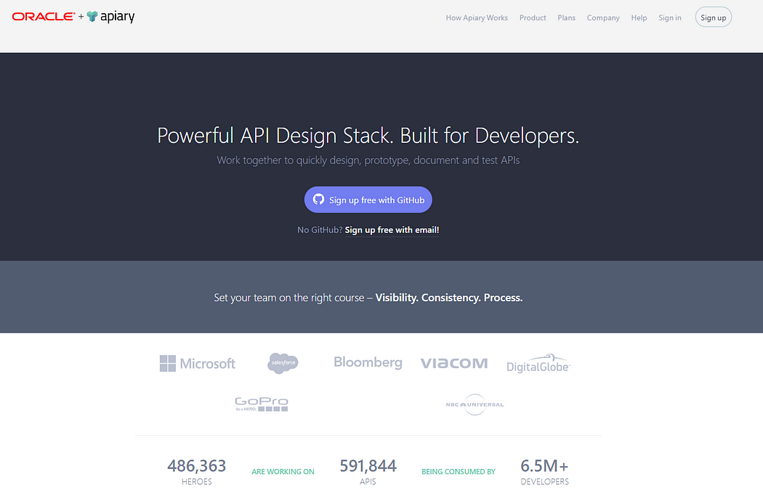
Task: Click the Salesforce cloud logo
Action: click(283, 363)
